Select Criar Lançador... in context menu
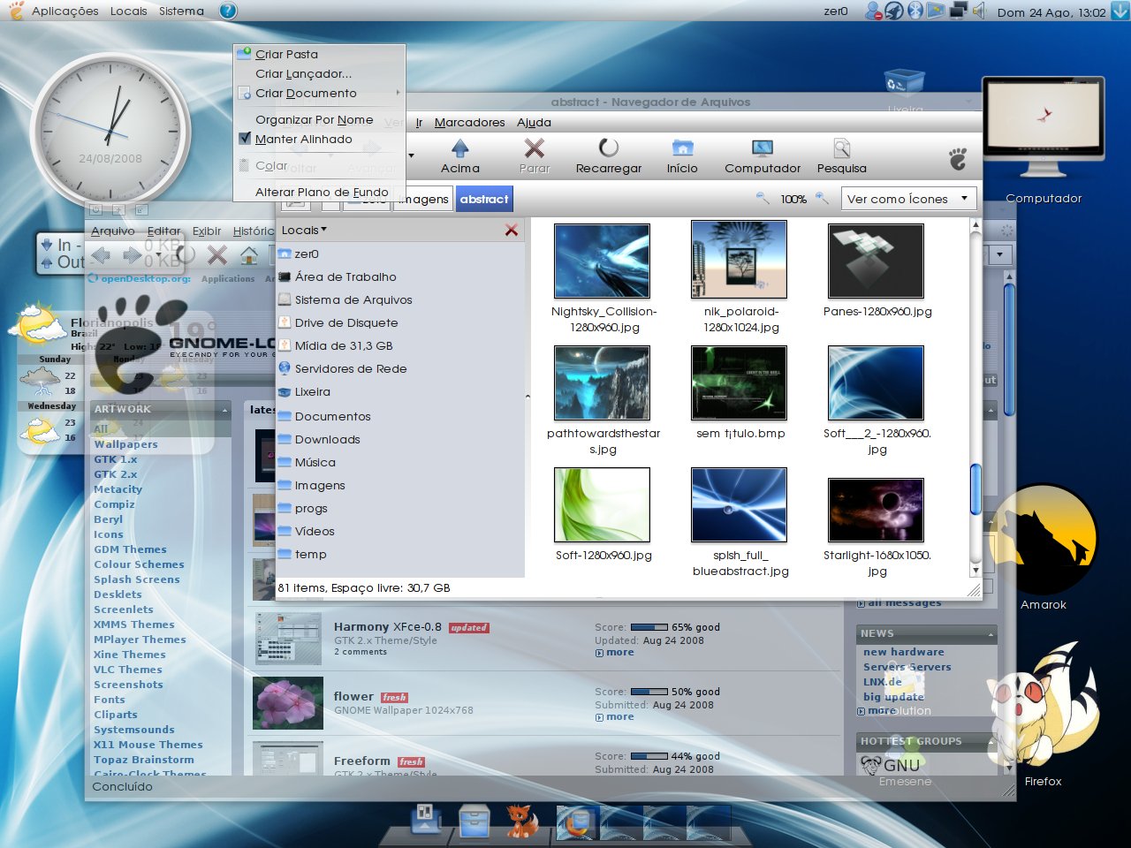This screenshot has width=1131, height=848. coord(319,73)
